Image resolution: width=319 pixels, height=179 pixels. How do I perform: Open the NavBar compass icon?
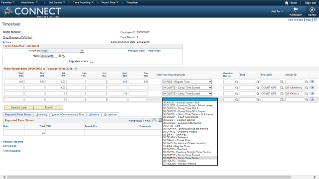point(312,10)
